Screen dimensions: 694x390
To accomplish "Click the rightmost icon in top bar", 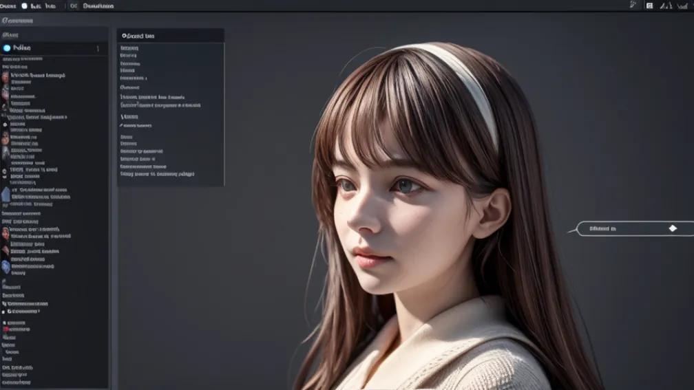I will [x=683, y=6].
